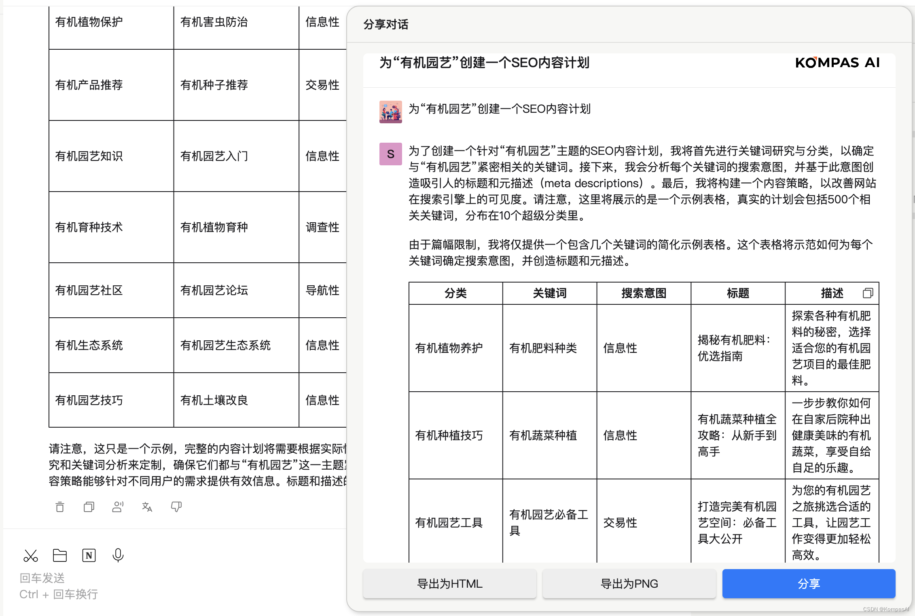The height and width of the screenshot is (616, 915).
Task: Activate the microphone voice input
Action: pyautogui.click(x=118, y=556)
